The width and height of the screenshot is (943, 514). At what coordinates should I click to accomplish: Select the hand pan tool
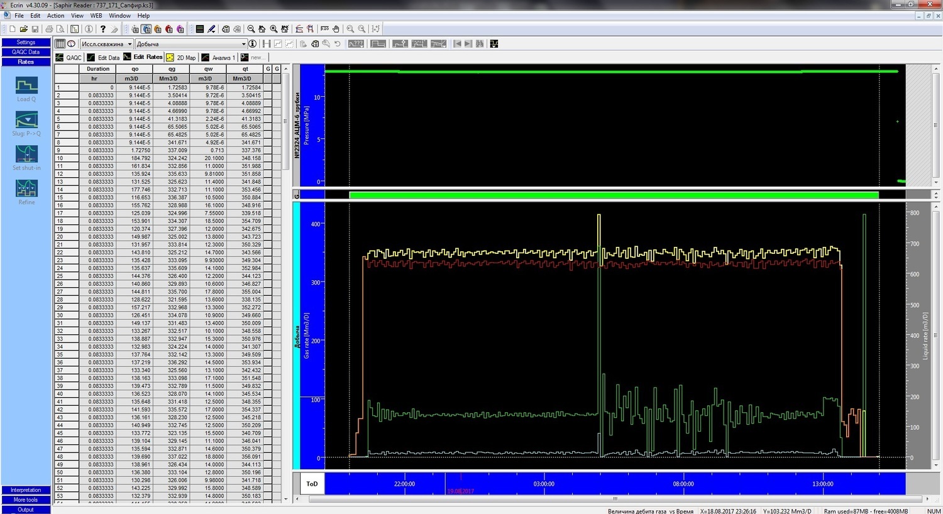click(336, 29)
